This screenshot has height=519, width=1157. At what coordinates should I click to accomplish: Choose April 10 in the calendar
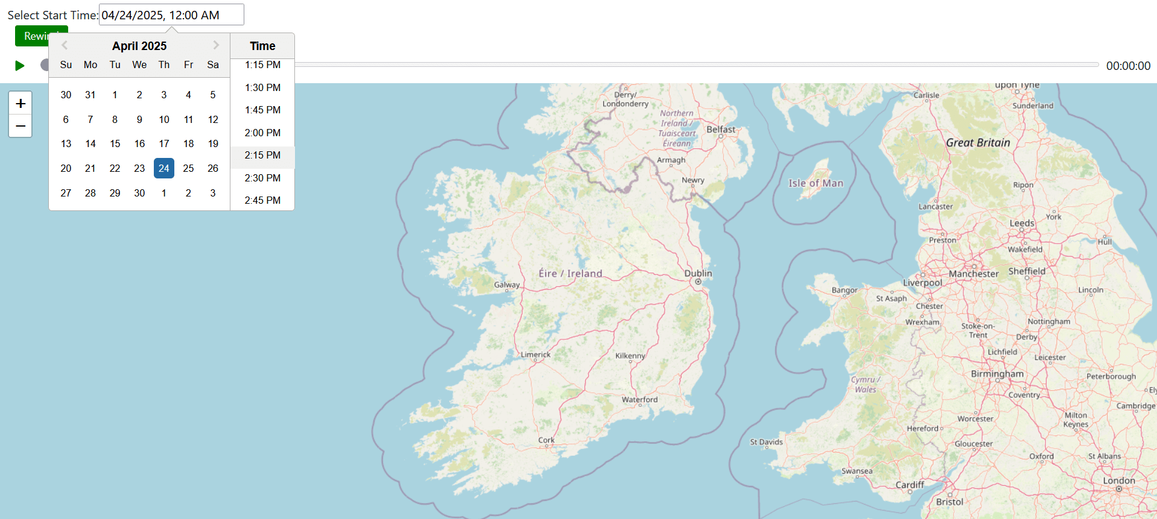[164, 119]
